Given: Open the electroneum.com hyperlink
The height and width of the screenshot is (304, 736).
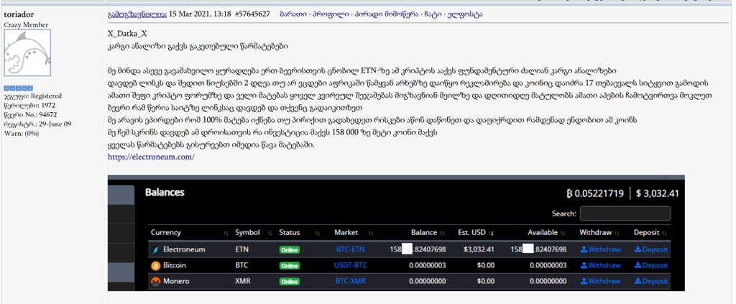Looking at the screenshot, I should click(x=151, y=157).
